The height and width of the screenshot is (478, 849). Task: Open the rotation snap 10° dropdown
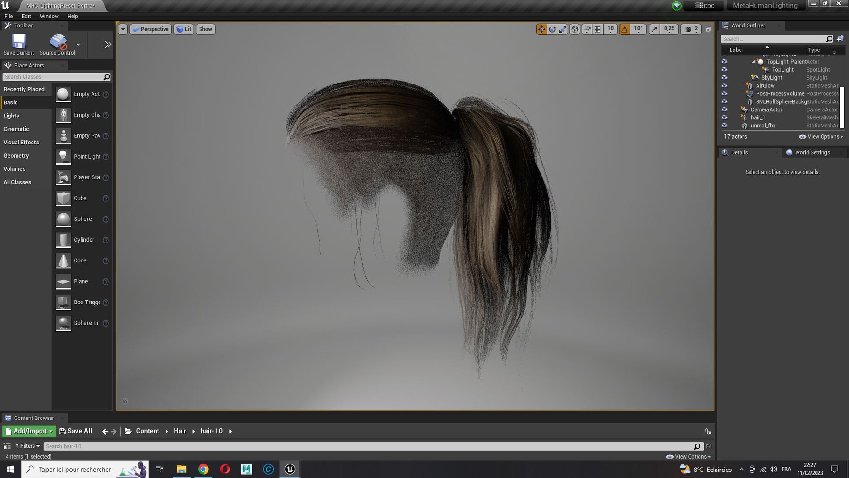[638, 29]
